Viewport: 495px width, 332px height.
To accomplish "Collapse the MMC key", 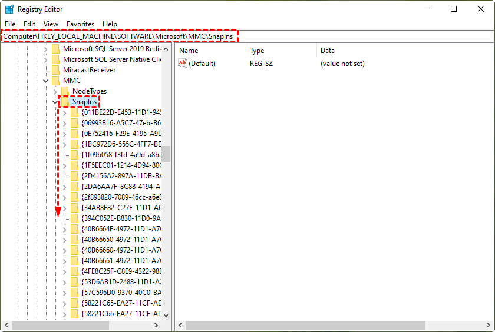I will point(46,81).
